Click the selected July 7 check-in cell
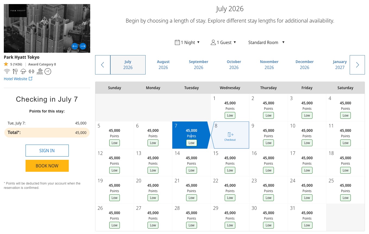This screenshot has height=234, width=369. pos(191,135)
